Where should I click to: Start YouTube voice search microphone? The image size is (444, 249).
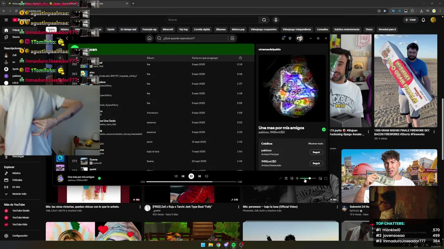[x=276, y=20]
